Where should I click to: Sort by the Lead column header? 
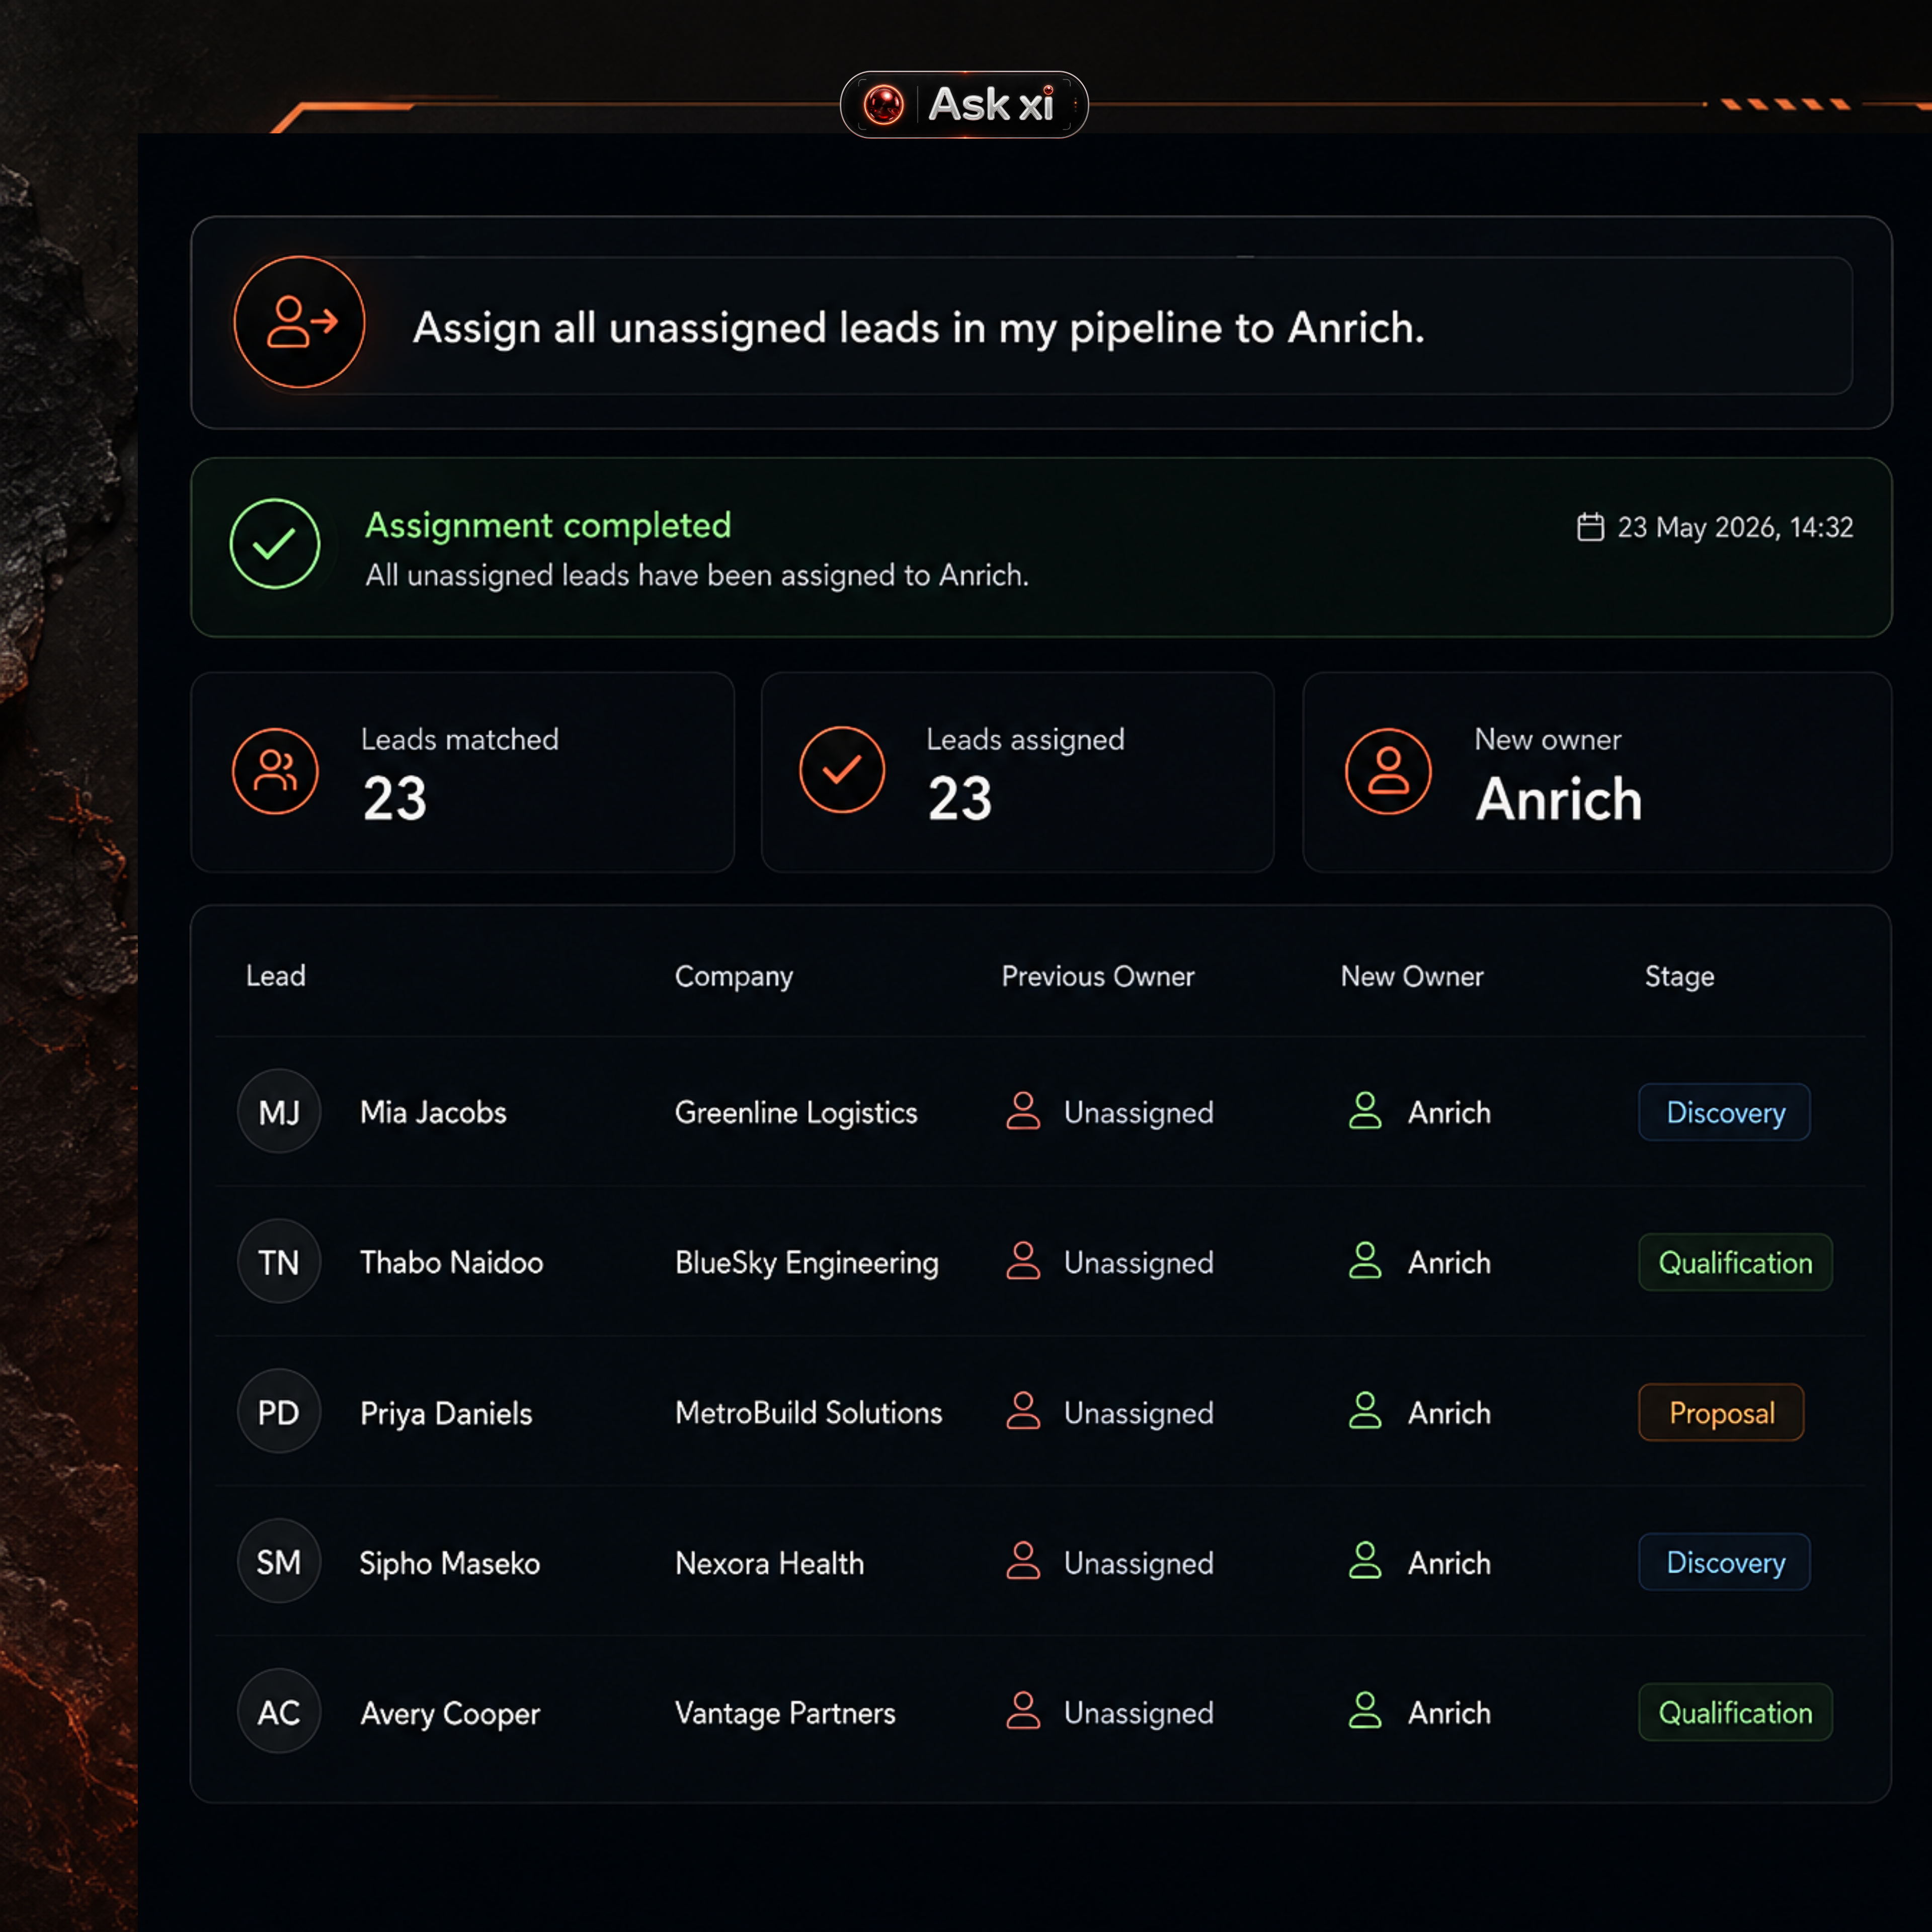[x=276, y=976]
